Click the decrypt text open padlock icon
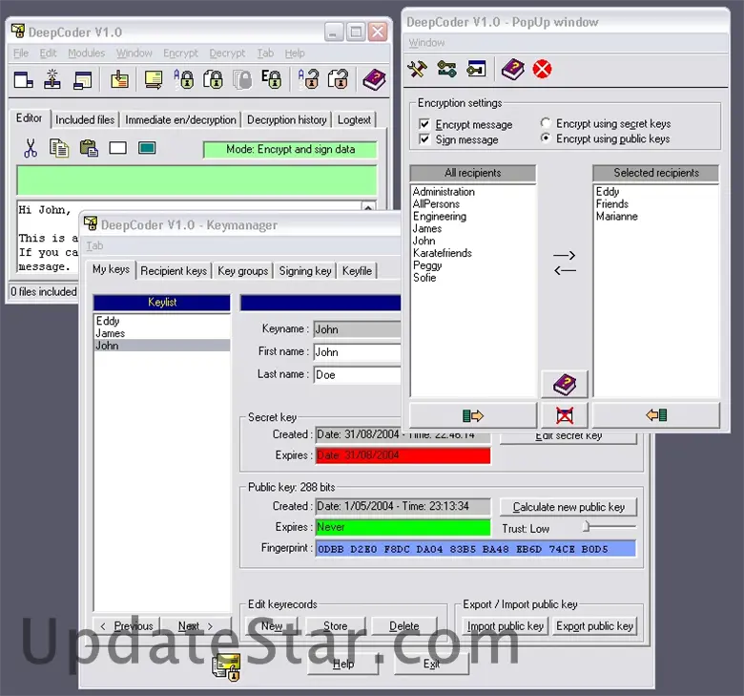Image resolution: width=744 pixels, height=696 pixels. click(x=308, y=79)
